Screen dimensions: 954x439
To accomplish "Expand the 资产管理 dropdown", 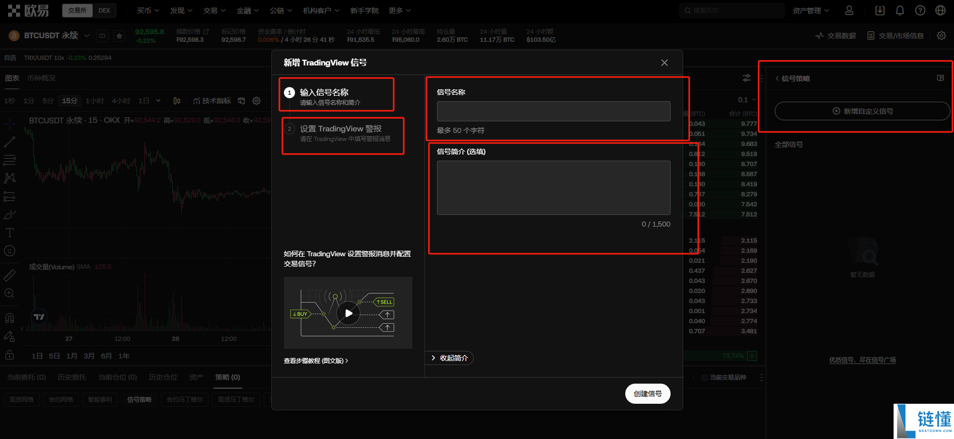I will click(x=811, y=11).
